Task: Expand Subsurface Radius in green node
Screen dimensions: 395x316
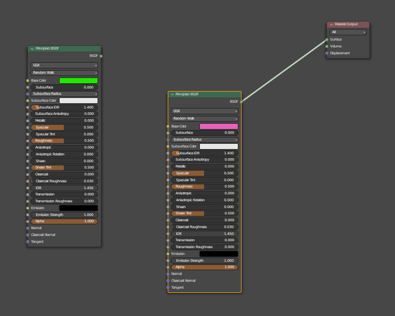Action: click(x=64, y=94)
